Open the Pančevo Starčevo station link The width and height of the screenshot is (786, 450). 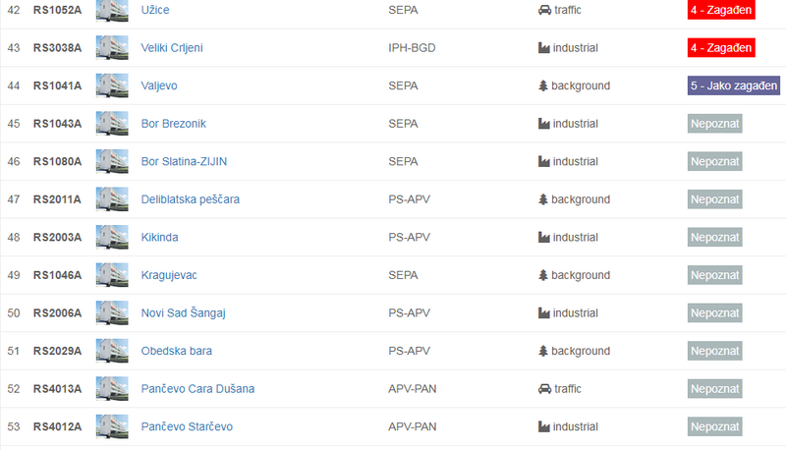pyautogui.click(x=187, y=426)
